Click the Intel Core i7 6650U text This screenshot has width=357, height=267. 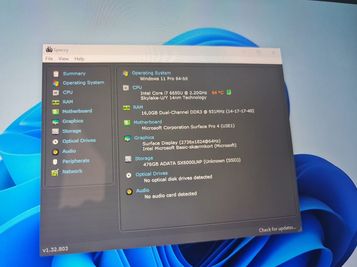(x=174, y=93)
